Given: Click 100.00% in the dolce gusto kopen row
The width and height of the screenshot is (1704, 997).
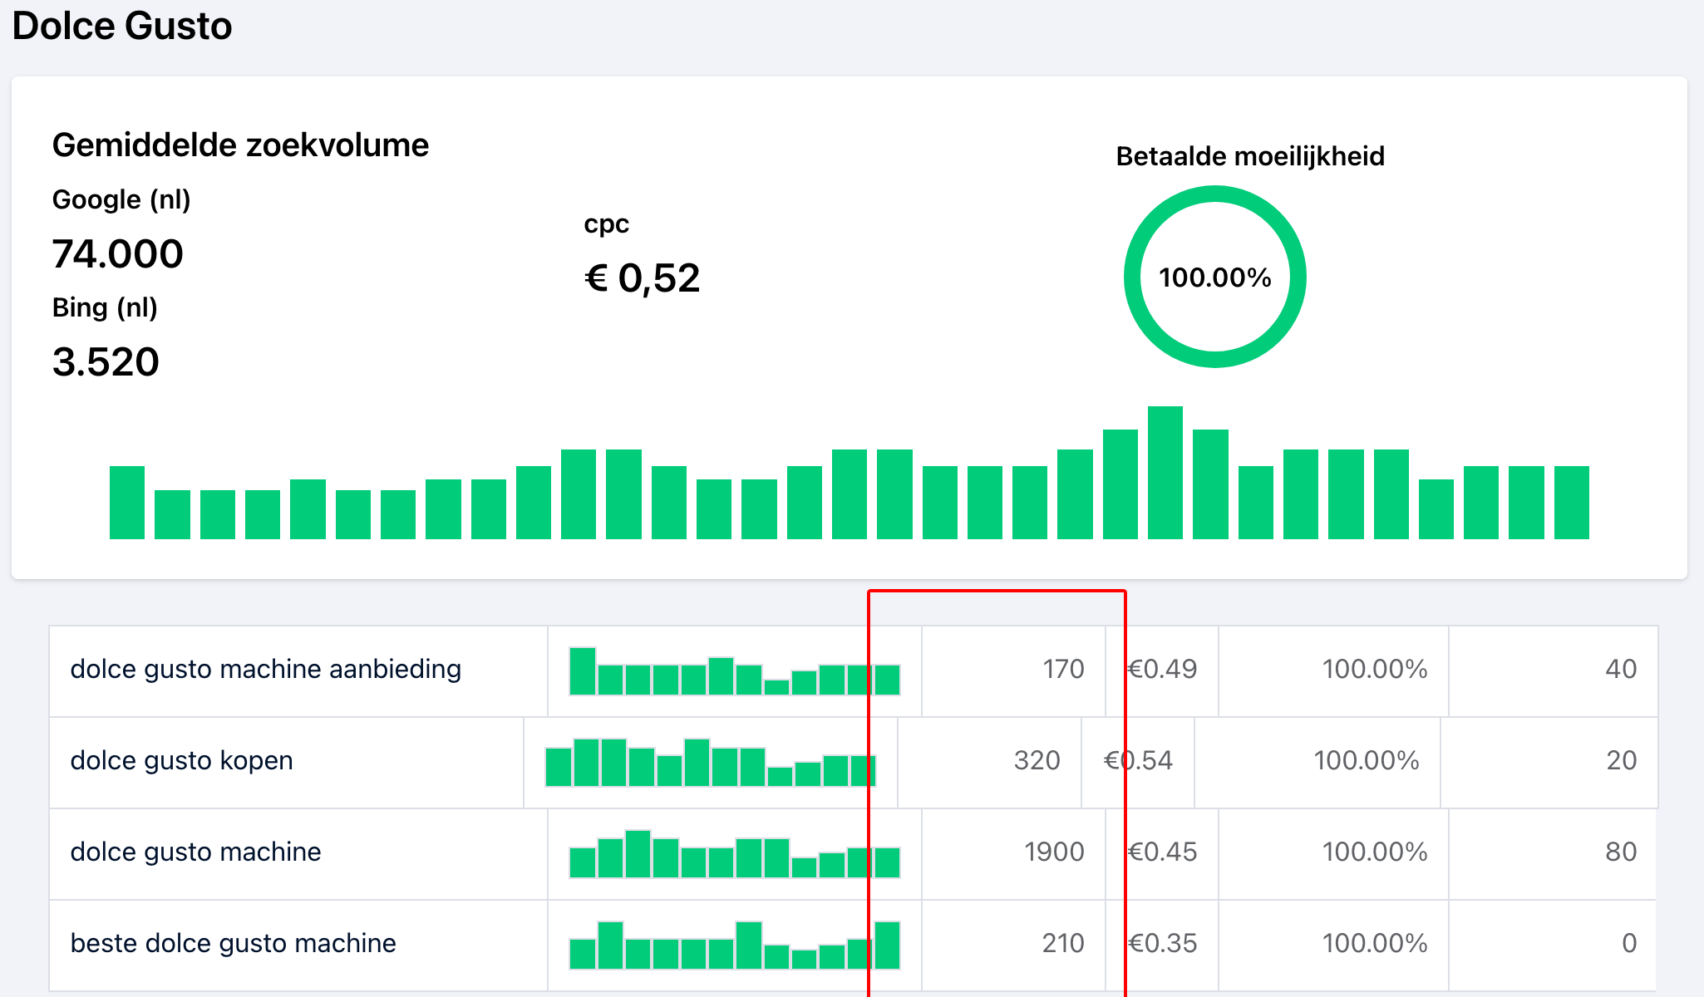Looking at the screenshot, I should [1367, 761].
